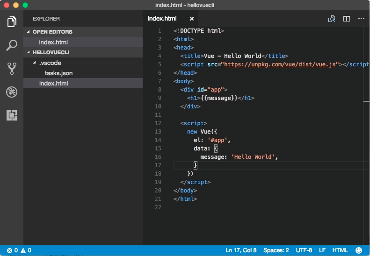Click the {{message}} template expression
Screen dimensions: 370x256
tap(219, 98)
